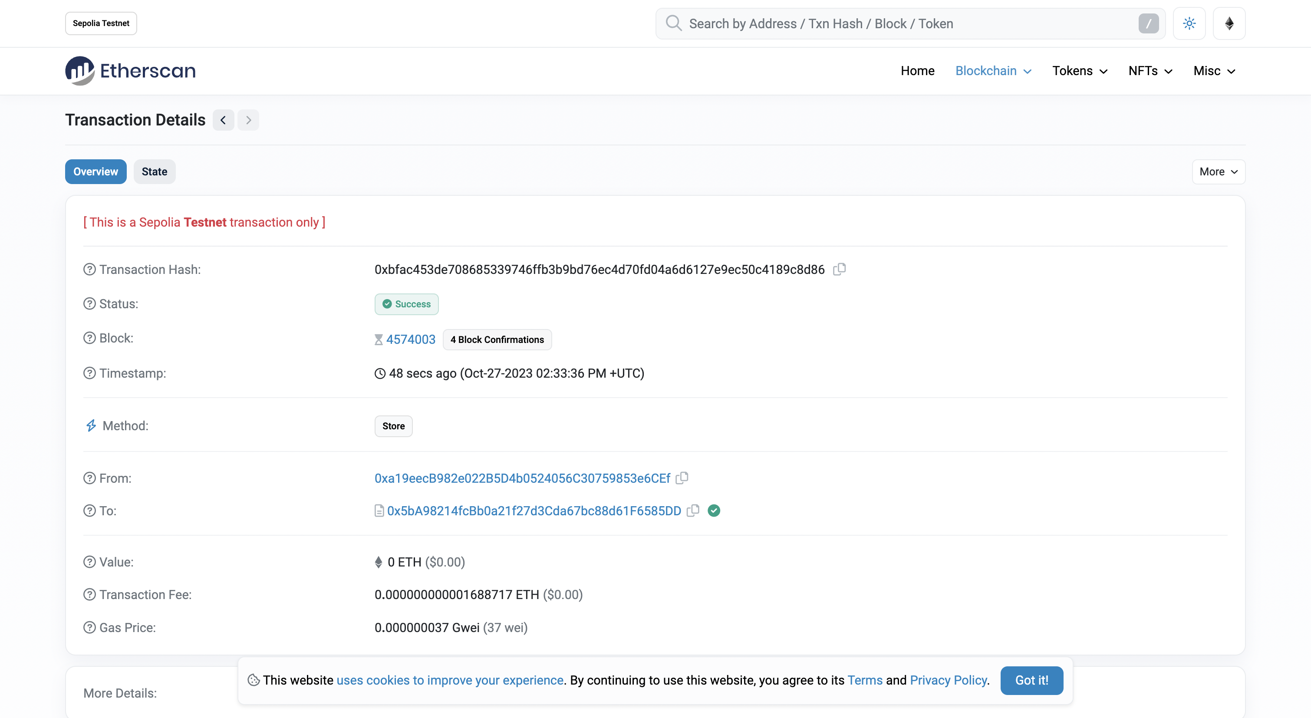
Task: Copy the transaction hash to clipboard
Action: click(x=839, y=269)
